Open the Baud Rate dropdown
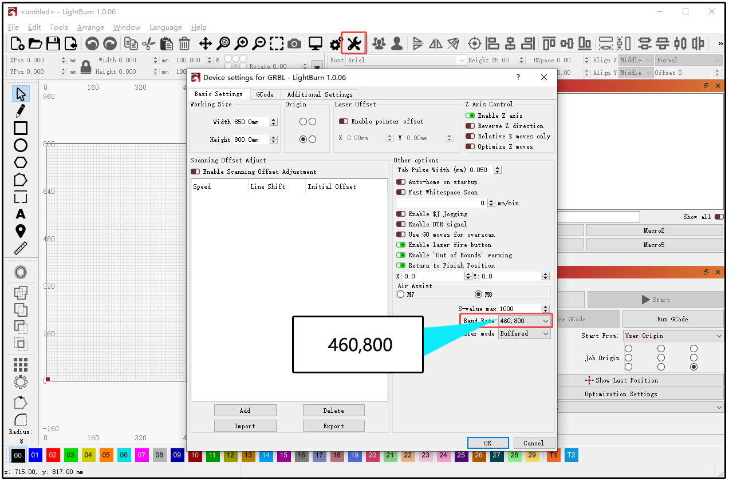 coord(524,321)
